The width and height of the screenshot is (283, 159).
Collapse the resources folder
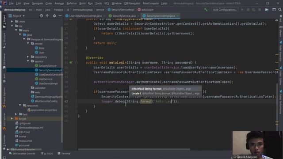(20, 106)
